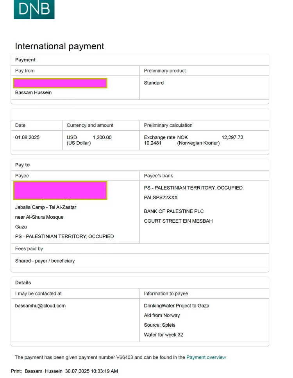Screen dimensions: 293x378
Task: Select the exchange rate value 10.2481
Action: click(153, 143)
